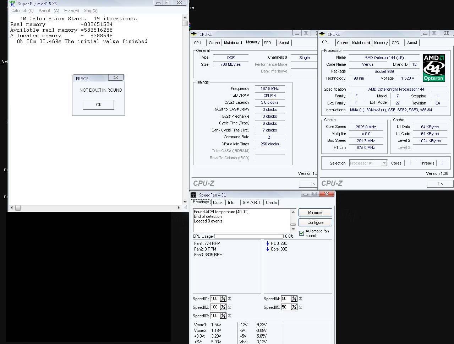
Task: Click the SpeedFan title bar icon
Action: pos(193,195)
